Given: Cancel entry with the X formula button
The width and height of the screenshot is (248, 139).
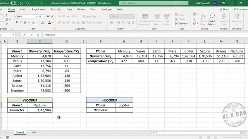Looking at the screenshot, I should pos(24,35).
